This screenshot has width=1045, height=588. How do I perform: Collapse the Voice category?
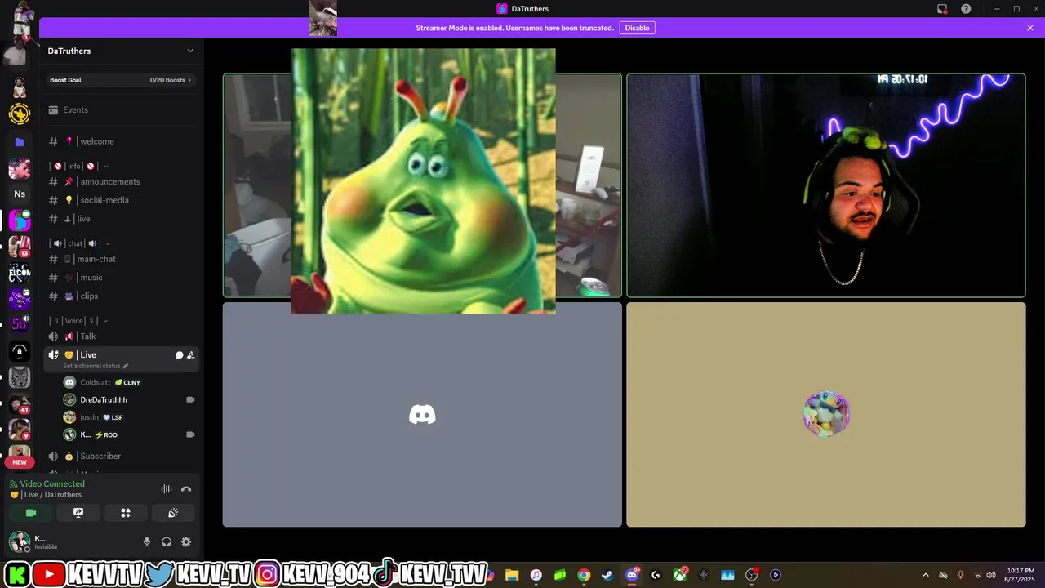point(80,321)
